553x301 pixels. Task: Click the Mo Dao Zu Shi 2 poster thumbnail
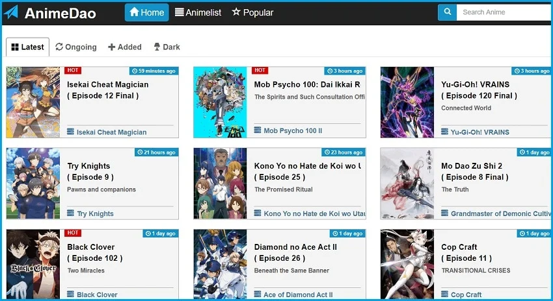[x=407, y=184]
